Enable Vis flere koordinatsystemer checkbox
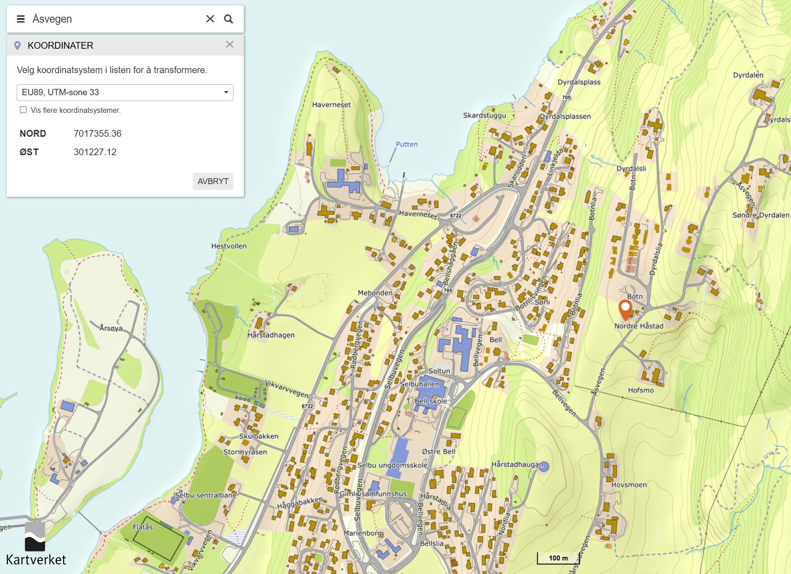The width and height of the screenshot is (791, 574). [x=23, y=110]
